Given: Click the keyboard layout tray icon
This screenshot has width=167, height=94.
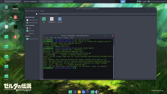Looking at the screenshot, I should coord(149,2).
